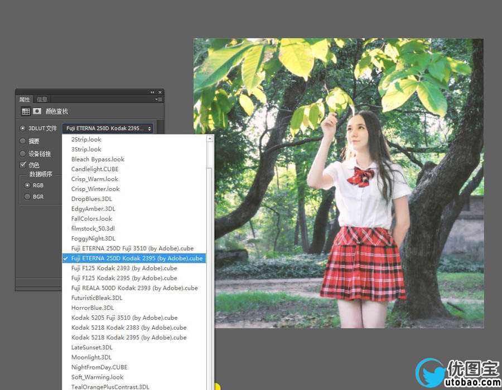Screen dimensions: 502x390
Task: Click the checked Fuji ETERNA 250D Kodak 2395 item
Action: 134,259
